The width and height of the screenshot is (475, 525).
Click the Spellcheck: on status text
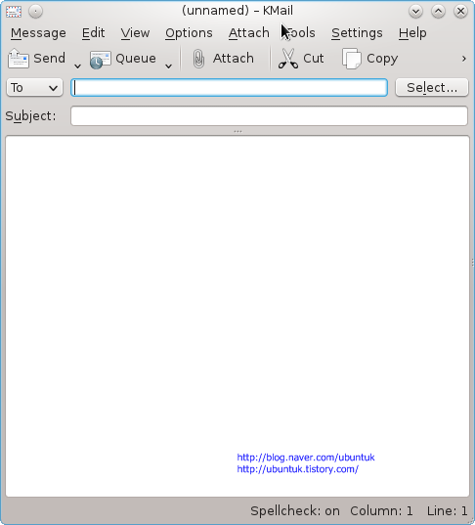295,511
